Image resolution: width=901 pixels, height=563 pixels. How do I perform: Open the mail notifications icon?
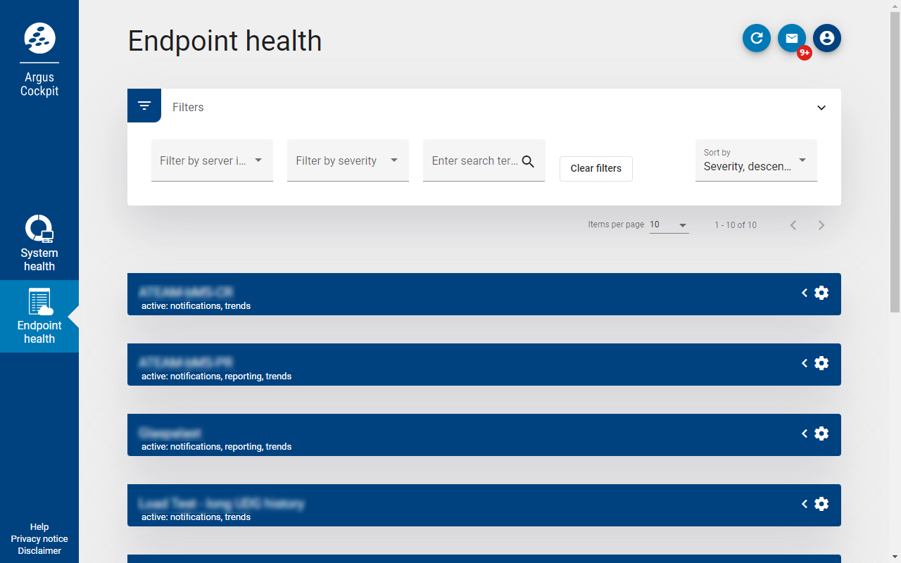click(x=792, y=38)
